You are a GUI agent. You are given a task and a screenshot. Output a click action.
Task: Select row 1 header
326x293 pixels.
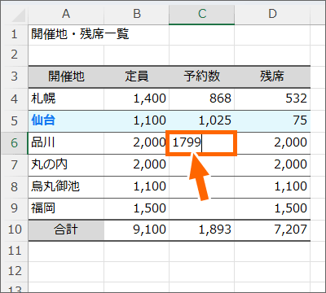(15, 34)
